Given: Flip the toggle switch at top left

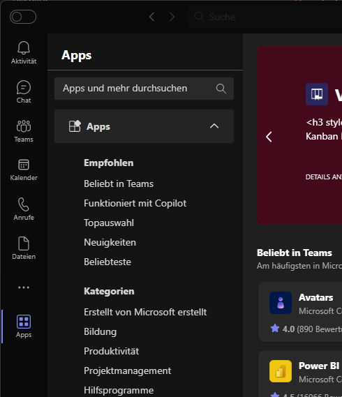Looking at the screenshot, I should (x=23, y=17).
